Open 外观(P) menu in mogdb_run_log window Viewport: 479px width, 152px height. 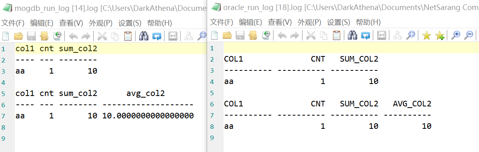coord(101,23)
